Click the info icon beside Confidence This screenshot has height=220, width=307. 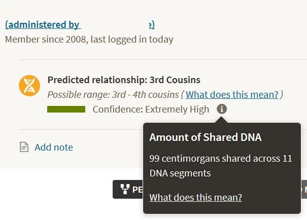pos(222,109)
